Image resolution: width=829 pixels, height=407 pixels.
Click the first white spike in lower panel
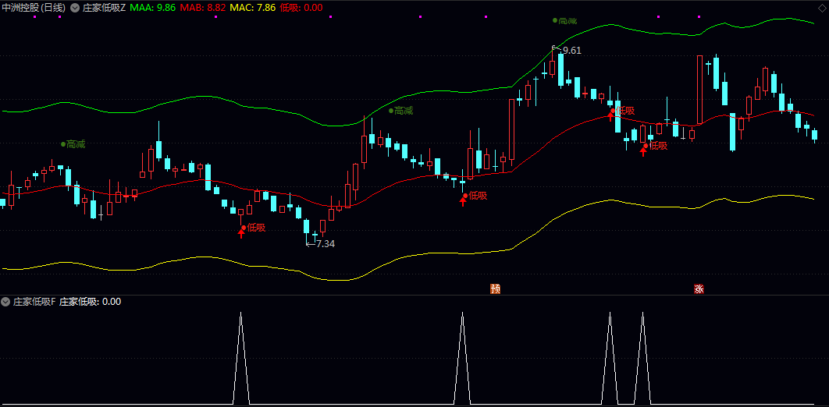tap(240, 358)
